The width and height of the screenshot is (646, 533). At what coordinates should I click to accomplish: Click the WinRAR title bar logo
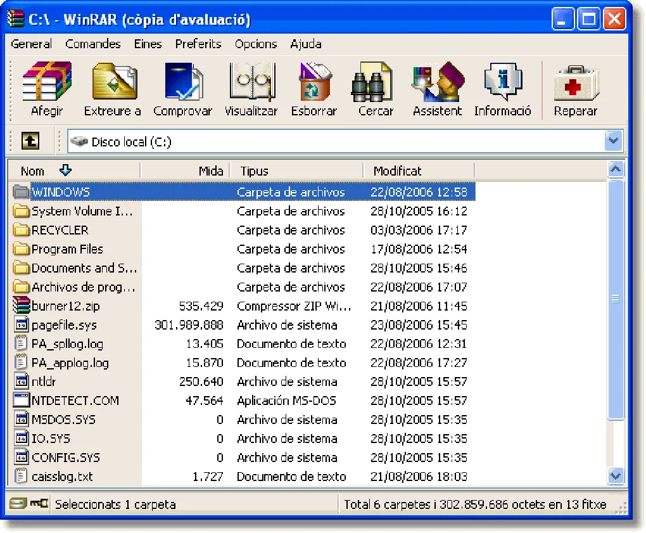point(16,18)
